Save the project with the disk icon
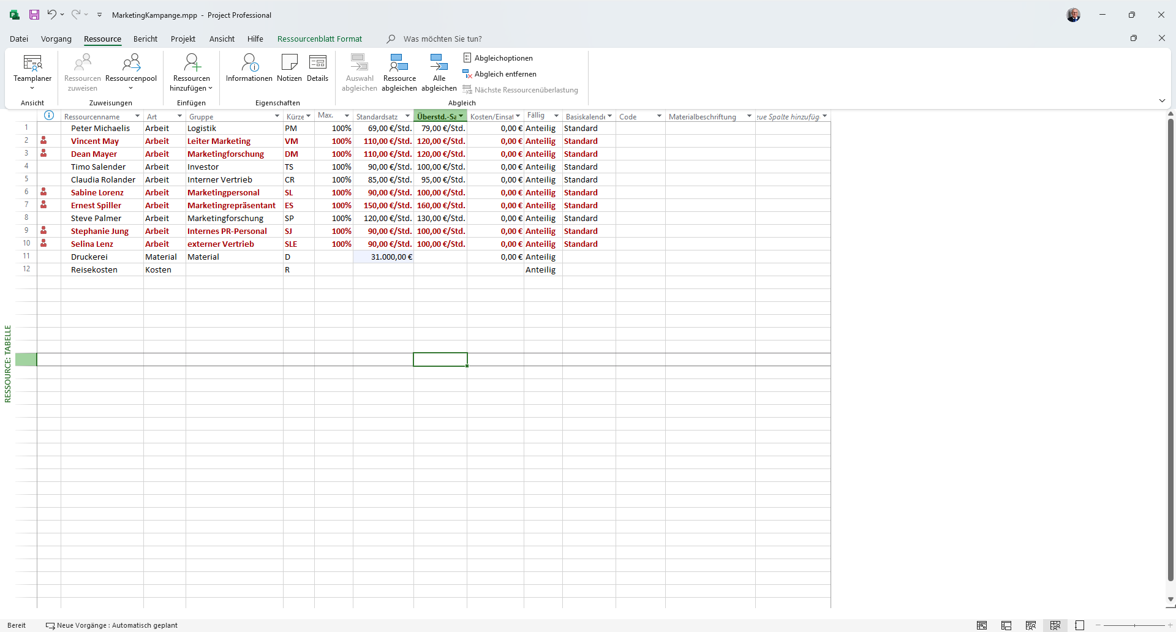The image size is (1176, 632). 34,15
